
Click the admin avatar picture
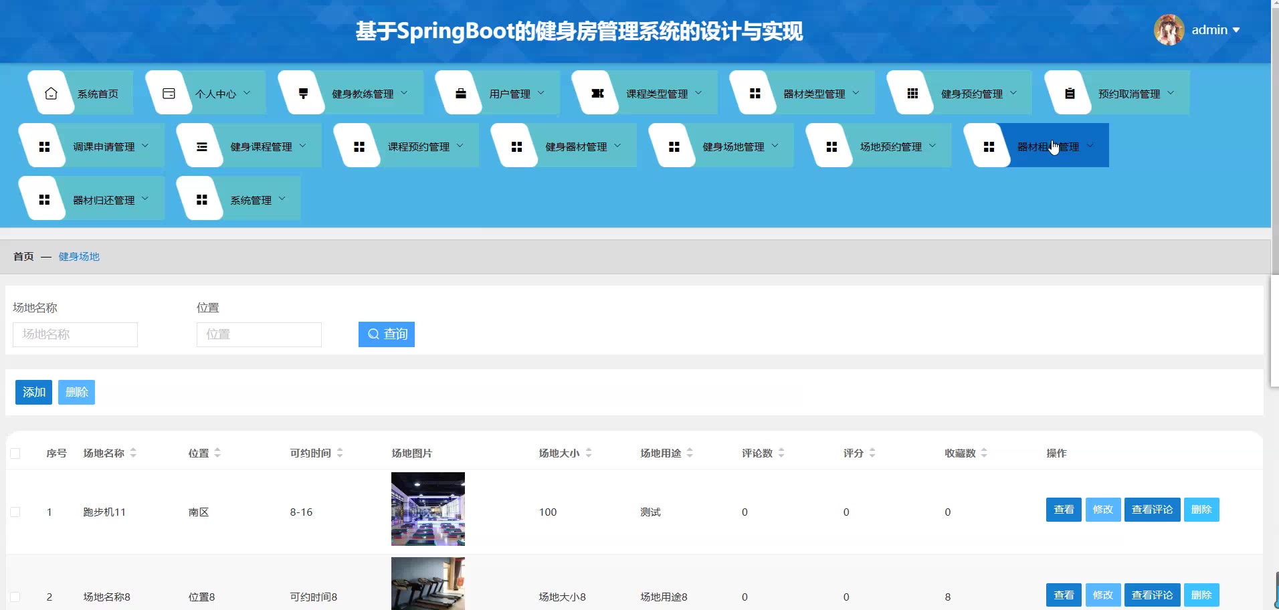point(1169,30)
